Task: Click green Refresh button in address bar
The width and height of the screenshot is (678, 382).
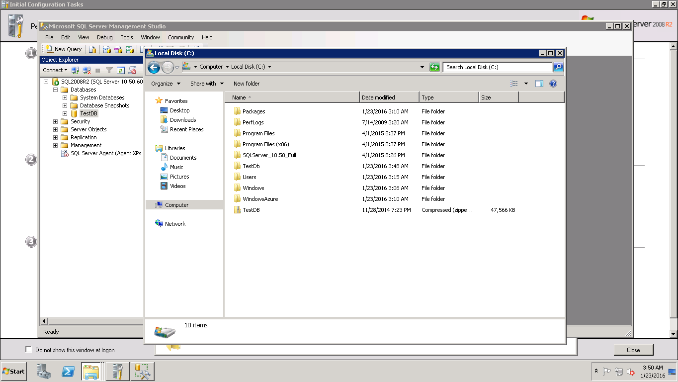Action: click(435, 67)
